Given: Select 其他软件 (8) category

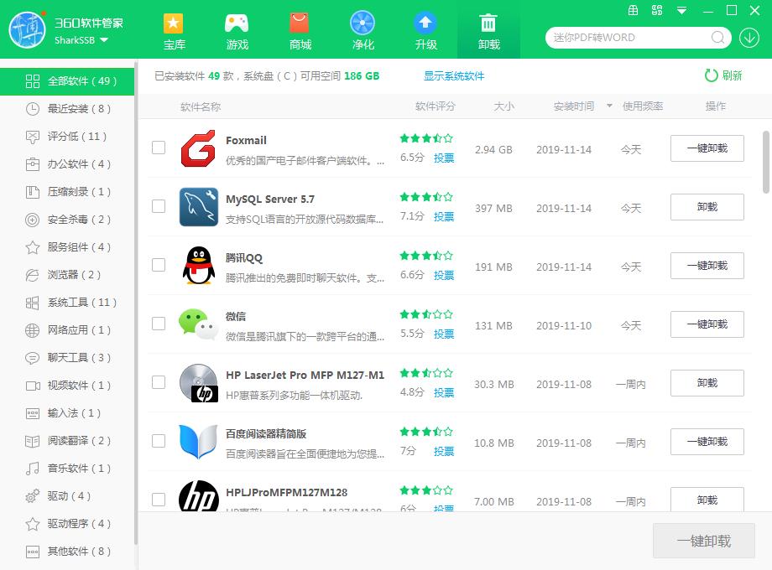Looking at the screenshot, I should 67,552.
